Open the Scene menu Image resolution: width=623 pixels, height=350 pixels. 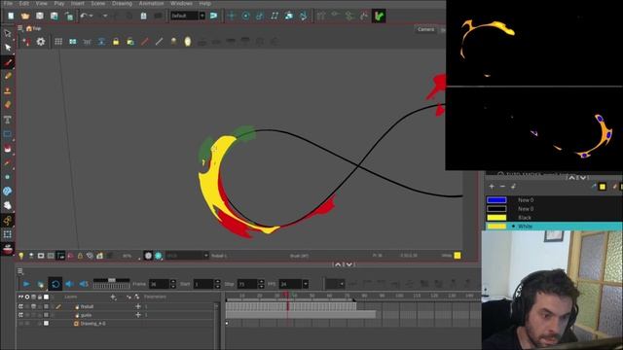97,3
